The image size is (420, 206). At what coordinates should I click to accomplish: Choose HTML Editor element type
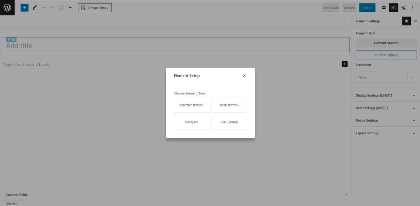point(229,122)
